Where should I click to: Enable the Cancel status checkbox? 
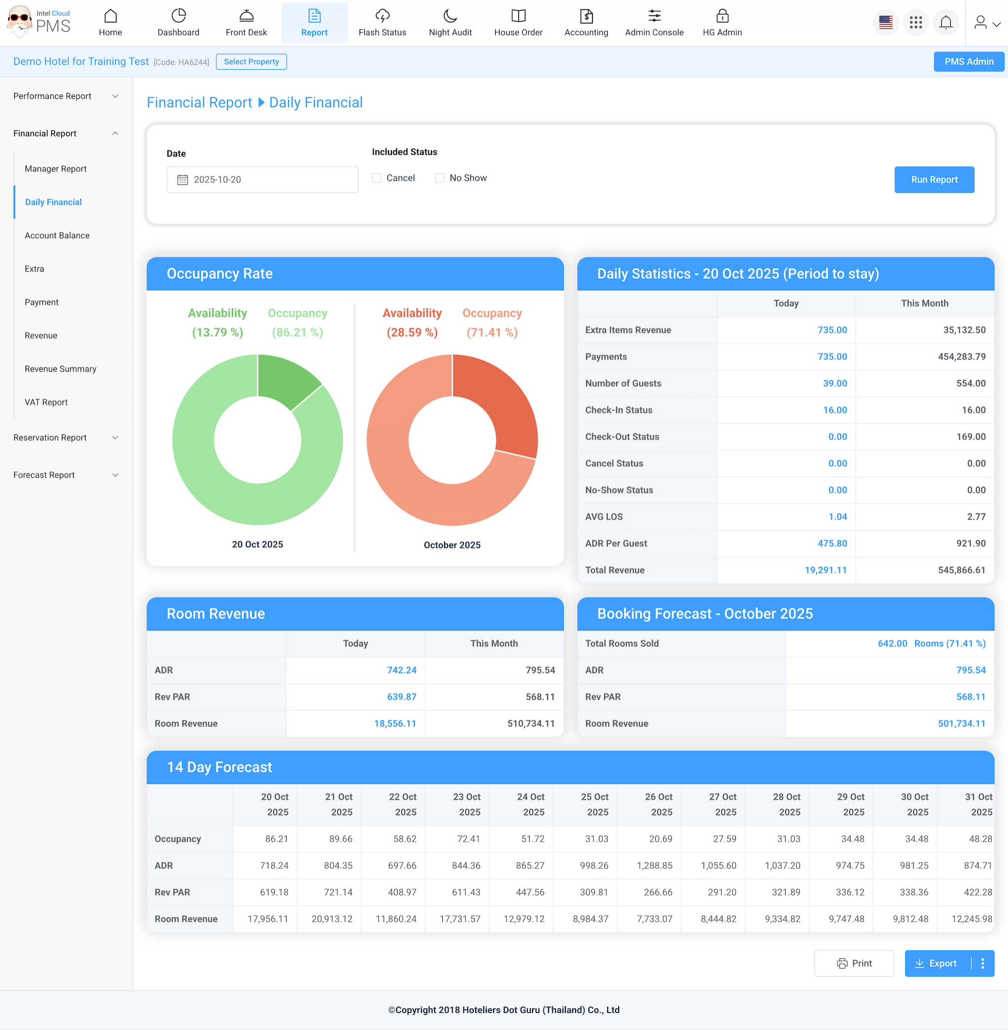click(377, 178)
